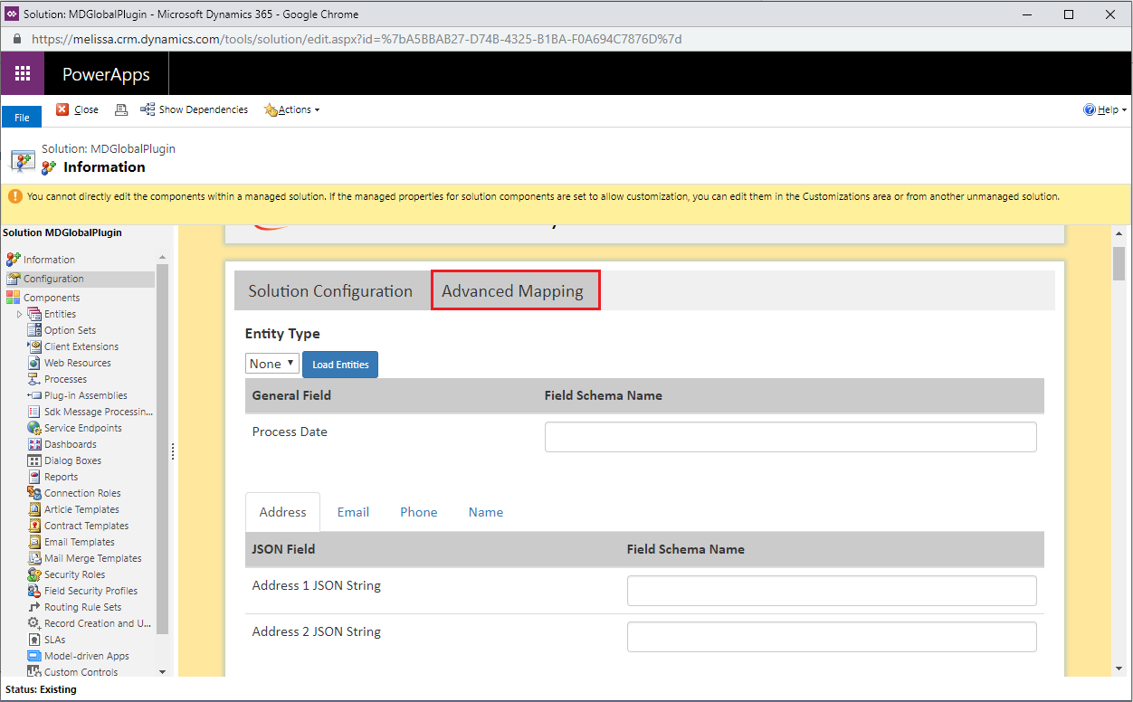This screenshot has height=702, width=1133.
Task: Click the main page vertical scrollbar thumb
Action: (1119, 262)
